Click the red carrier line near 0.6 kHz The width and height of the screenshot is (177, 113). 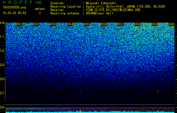(90, 109)
